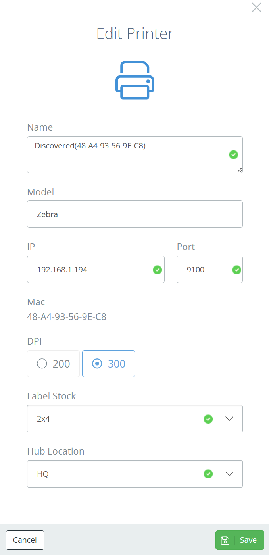Click the Port number field
Image resolution: width=269 pixels, height=555 pixels.
click(202, 270)
